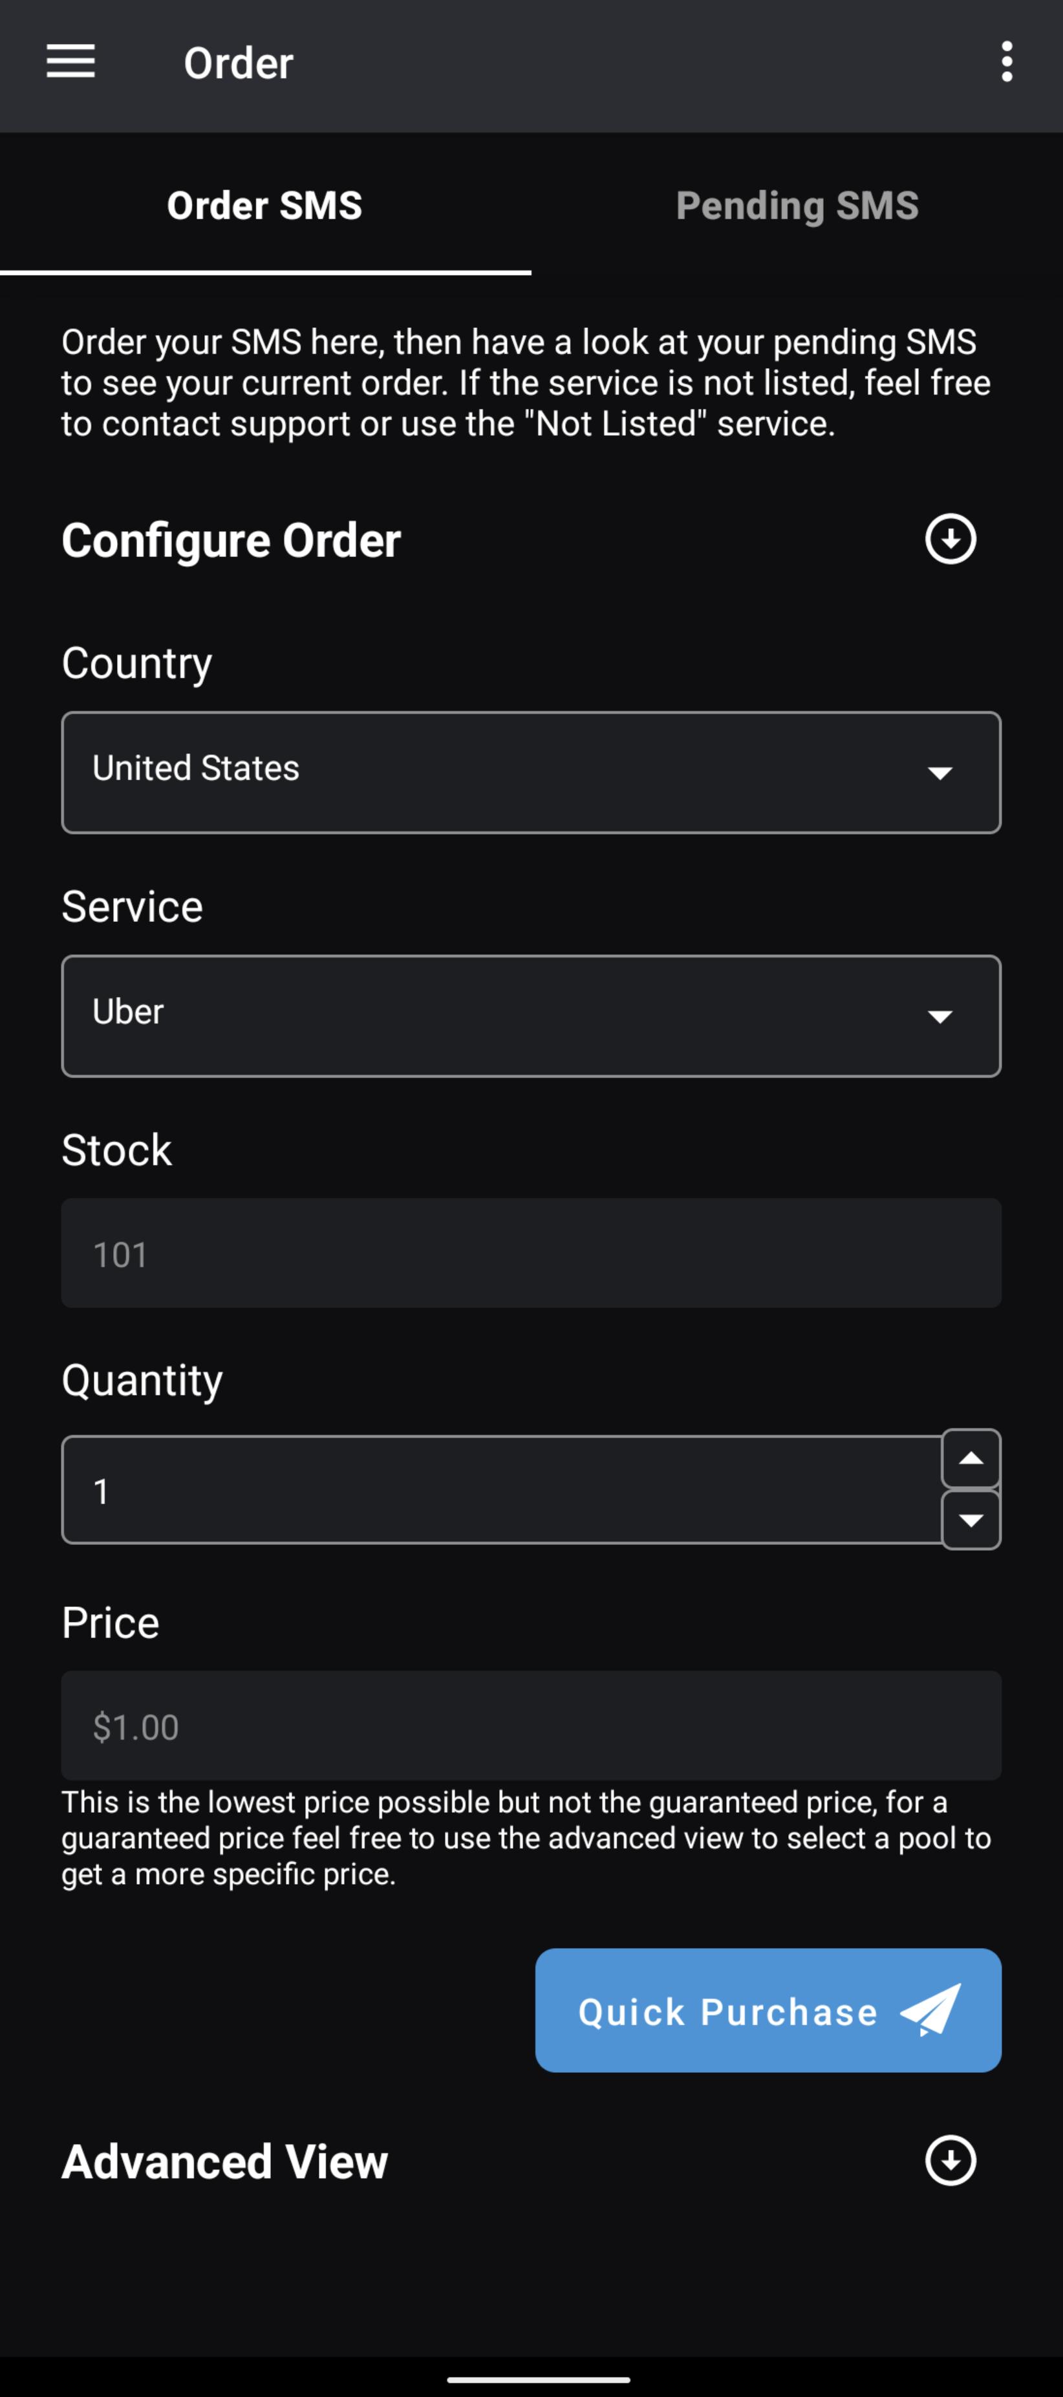Switch to the Pending SMS tab
The height and width of the screenshot is (2397, 1063).
[797, 206]
